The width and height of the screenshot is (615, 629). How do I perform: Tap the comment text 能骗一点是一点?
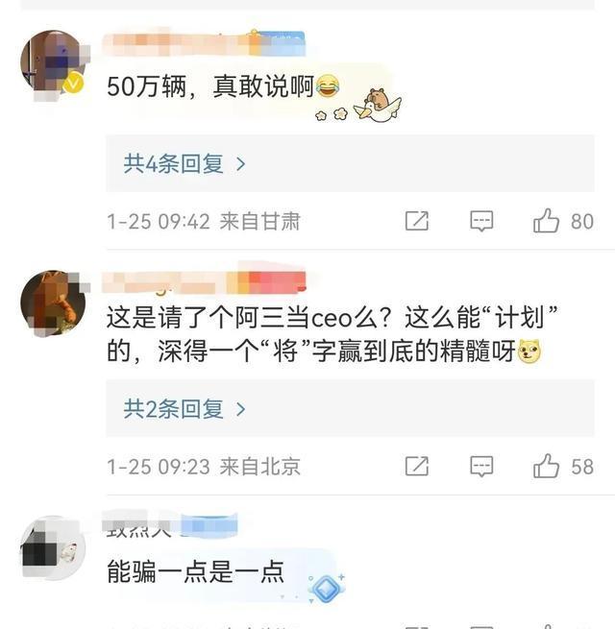[195, 571]
